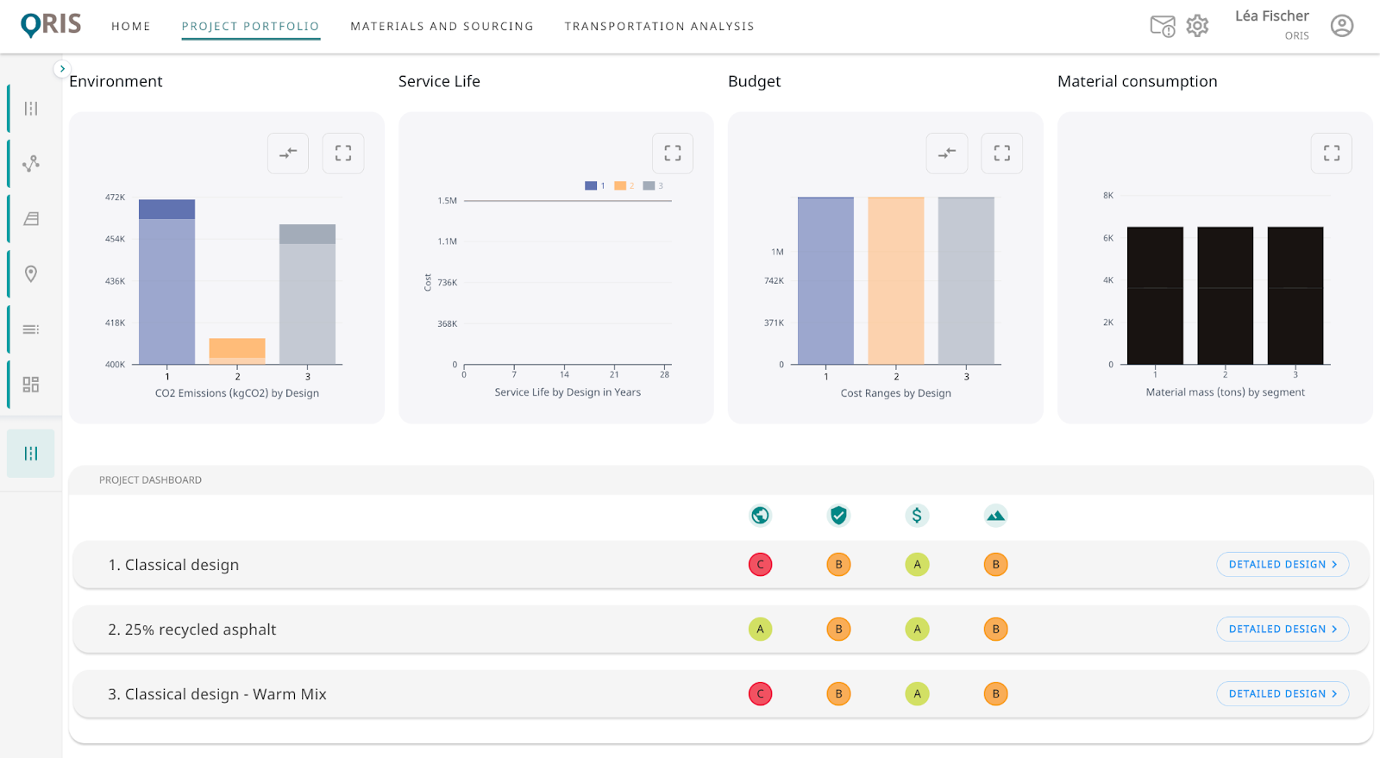Open Detailed Design for 25% recycled asphalt
The image size is (1380, 758).
[1282, 630]
